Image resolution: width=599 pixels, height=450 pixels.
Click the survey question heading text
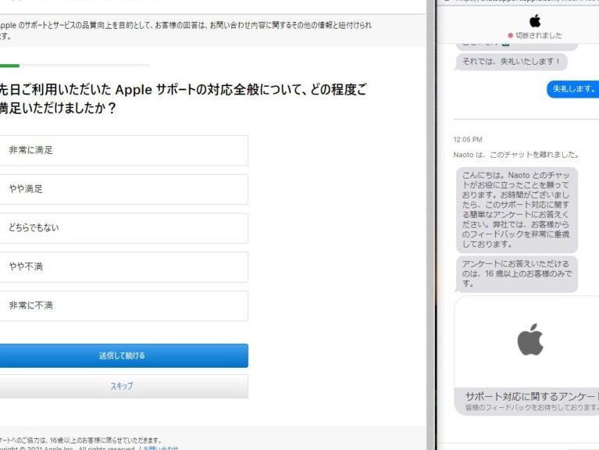tap(183, 98)
